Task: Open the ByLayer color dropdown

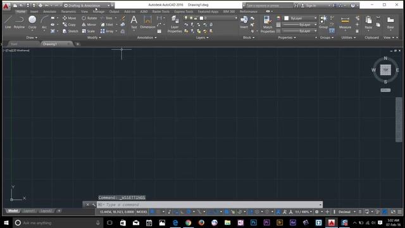Action: (301, 18)
